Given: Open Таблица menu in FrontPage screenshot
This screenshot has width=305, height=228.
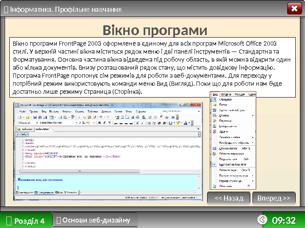Looking at the screenshot, I should tap(93, 111).
